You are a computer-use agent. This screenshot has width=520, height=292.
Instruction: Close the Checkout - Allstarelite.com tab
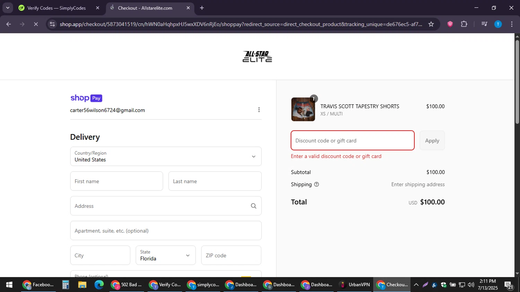pos(188,8)
